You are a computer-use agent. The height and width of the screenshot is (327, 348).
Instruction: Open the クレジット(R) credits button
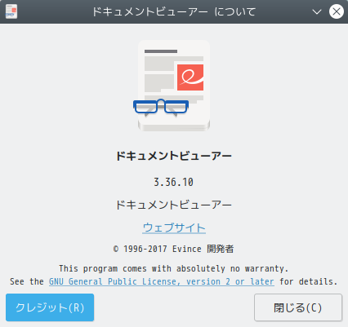(x=50, y=307)
